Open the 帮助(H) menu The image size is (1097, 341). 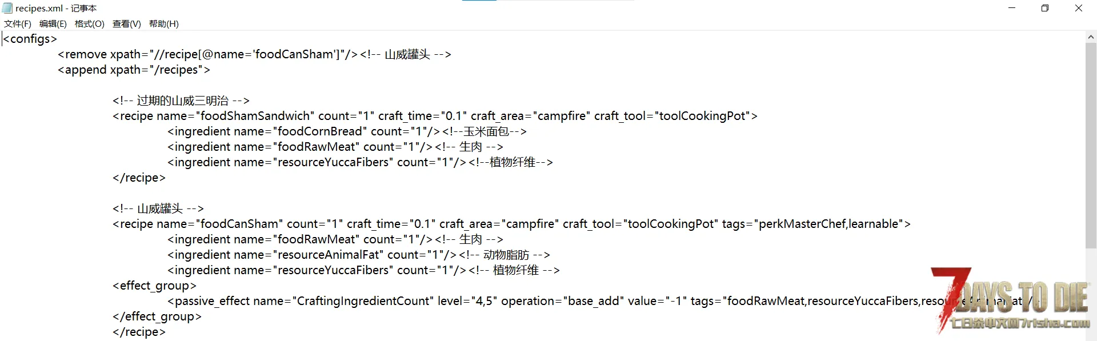[163, 24]
